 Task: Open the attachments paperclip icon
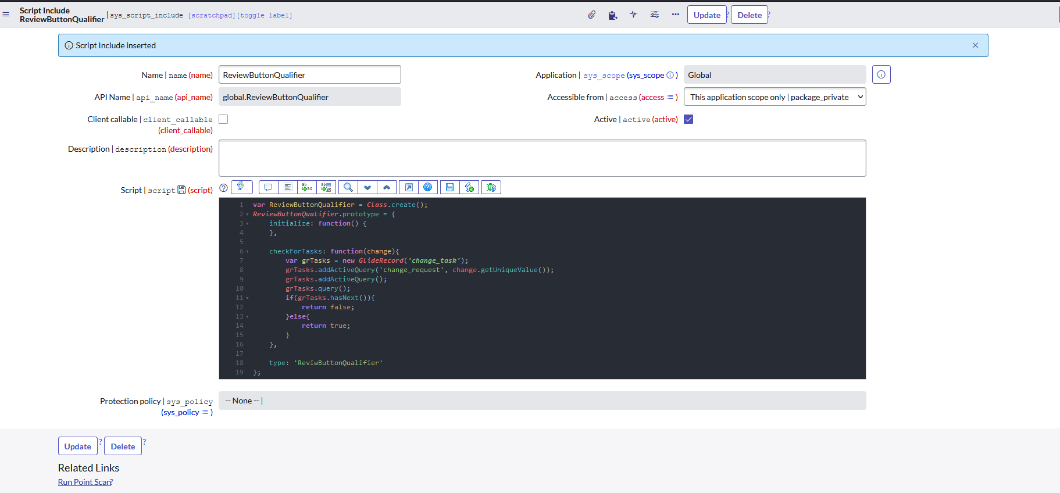[591, 15]
